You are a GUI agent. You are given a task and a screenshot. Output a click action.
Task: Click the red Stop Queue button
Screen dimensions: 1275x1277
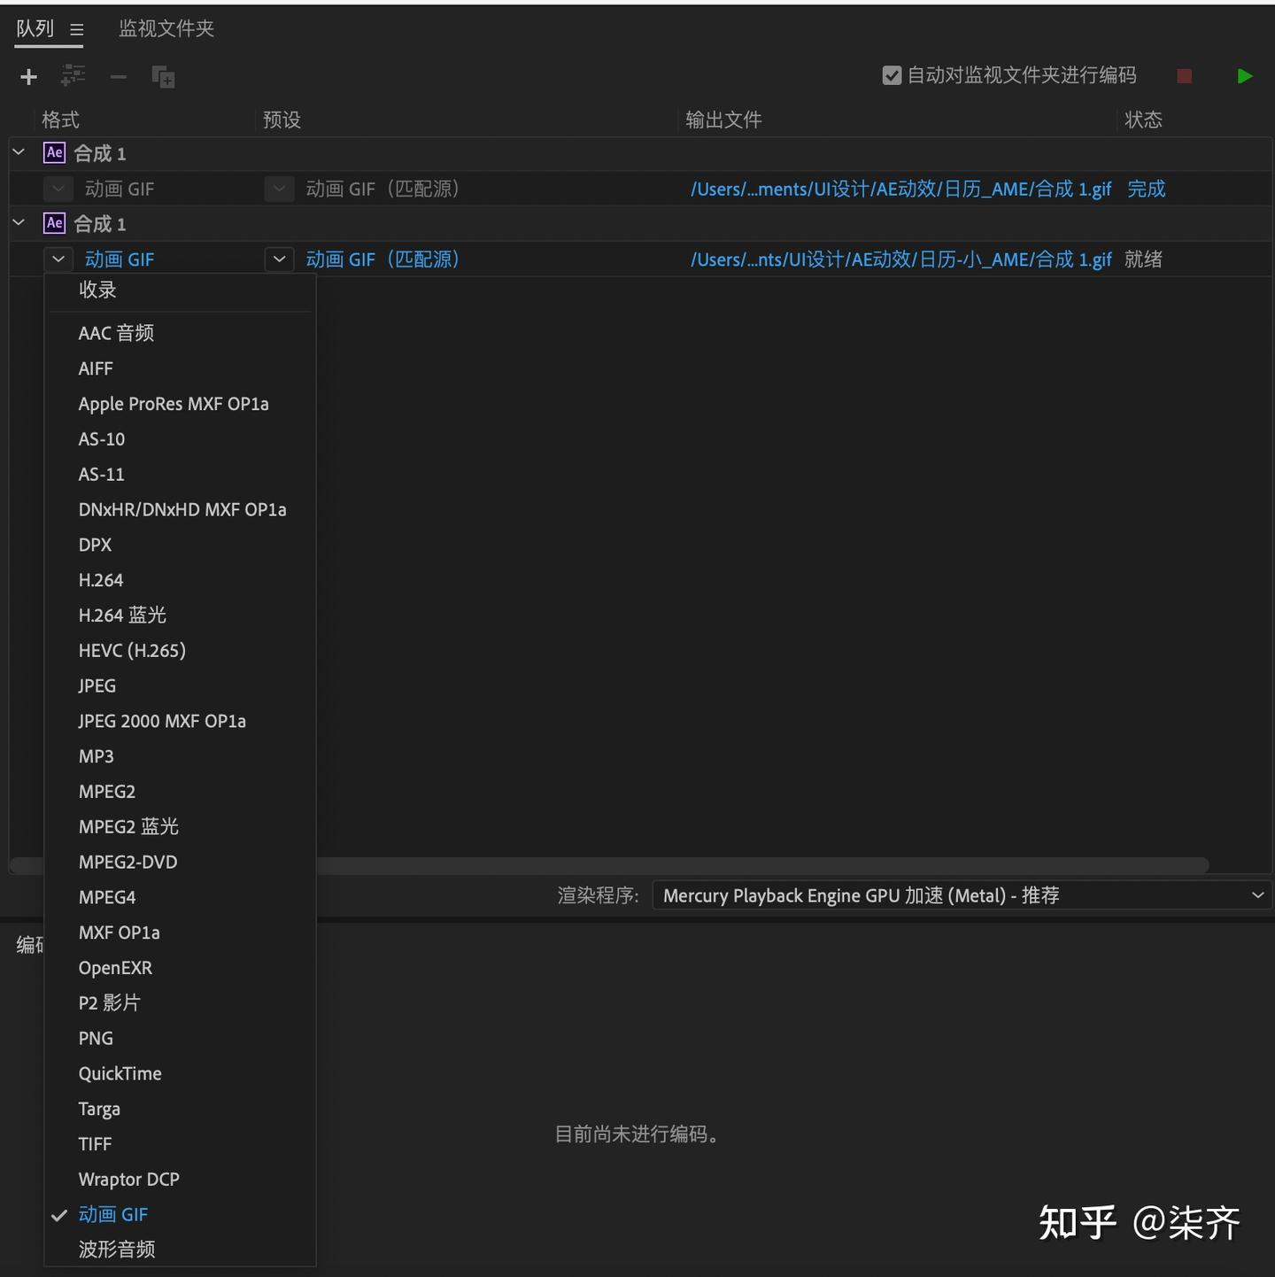1184,76
